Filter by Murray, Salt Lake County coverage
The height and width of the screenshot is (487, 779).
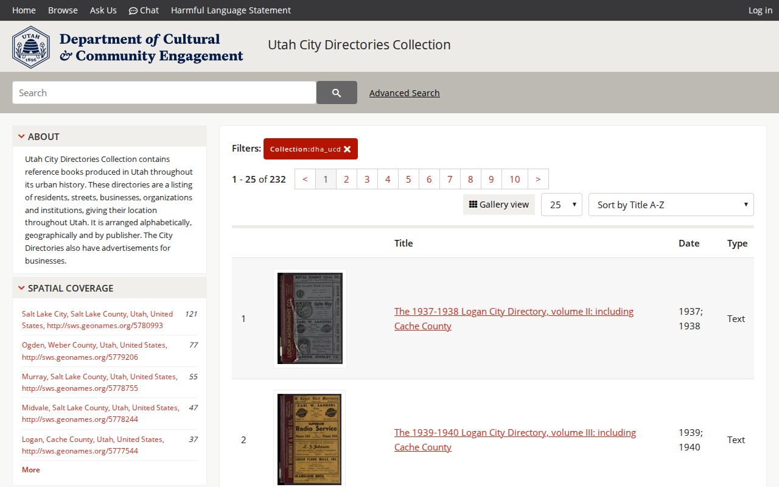(100, 382)
